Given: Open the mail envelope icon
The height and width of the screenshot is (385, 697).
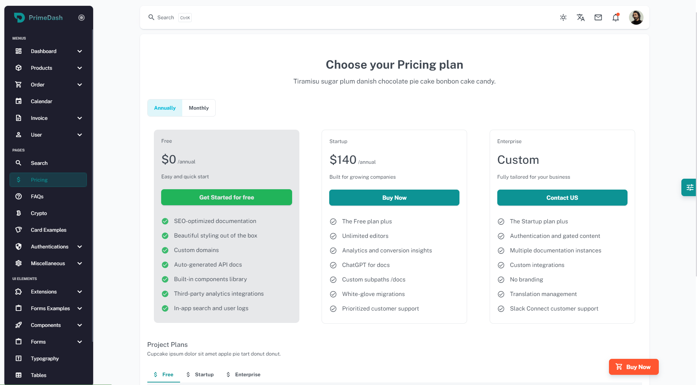Looking at the screenshot, I should 598,17.
